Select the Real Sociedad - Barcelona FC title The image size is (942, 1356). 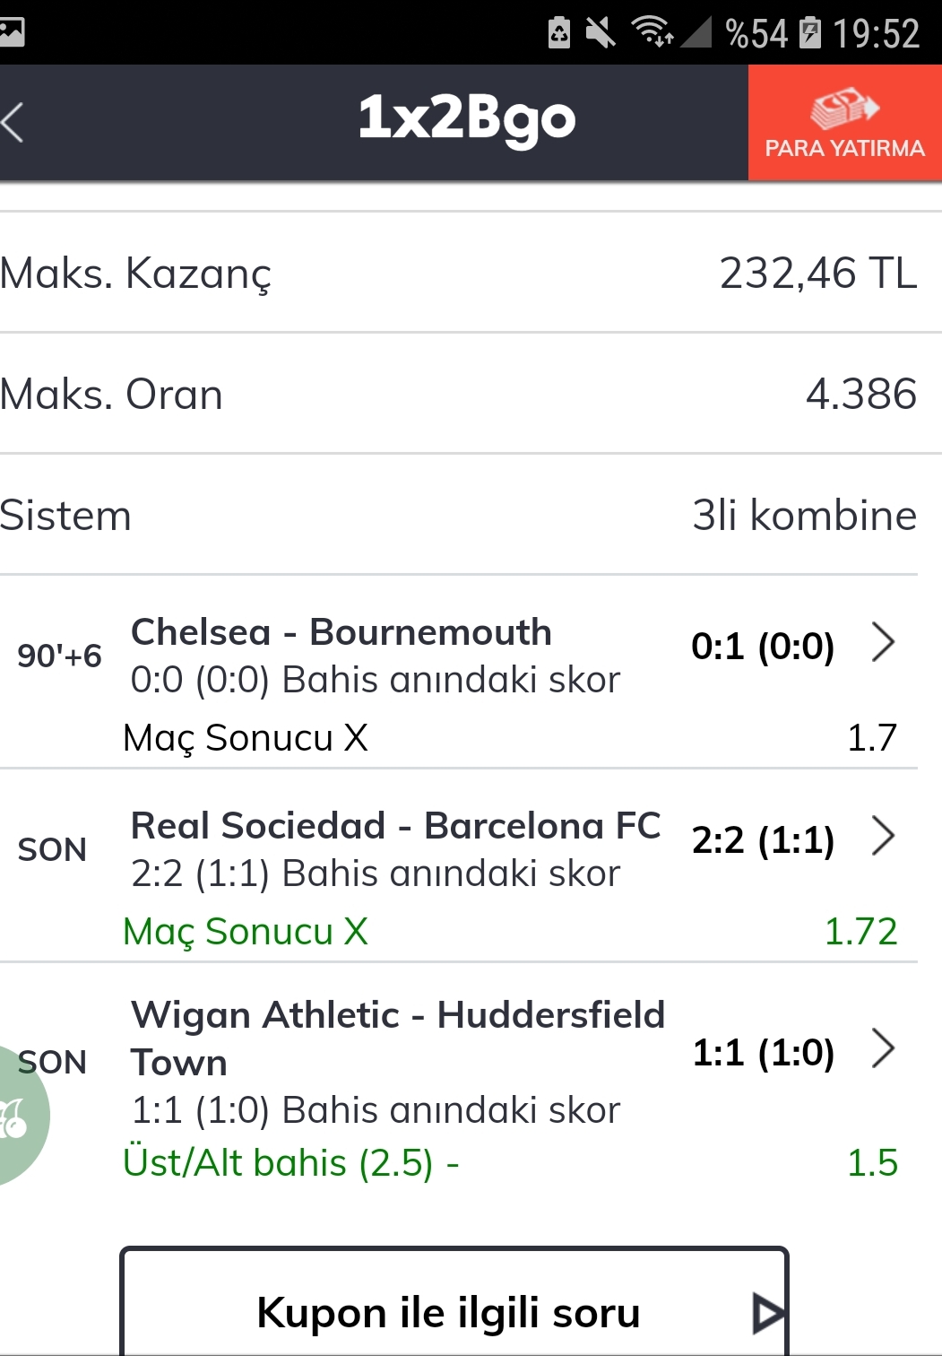tap(395, 826)
